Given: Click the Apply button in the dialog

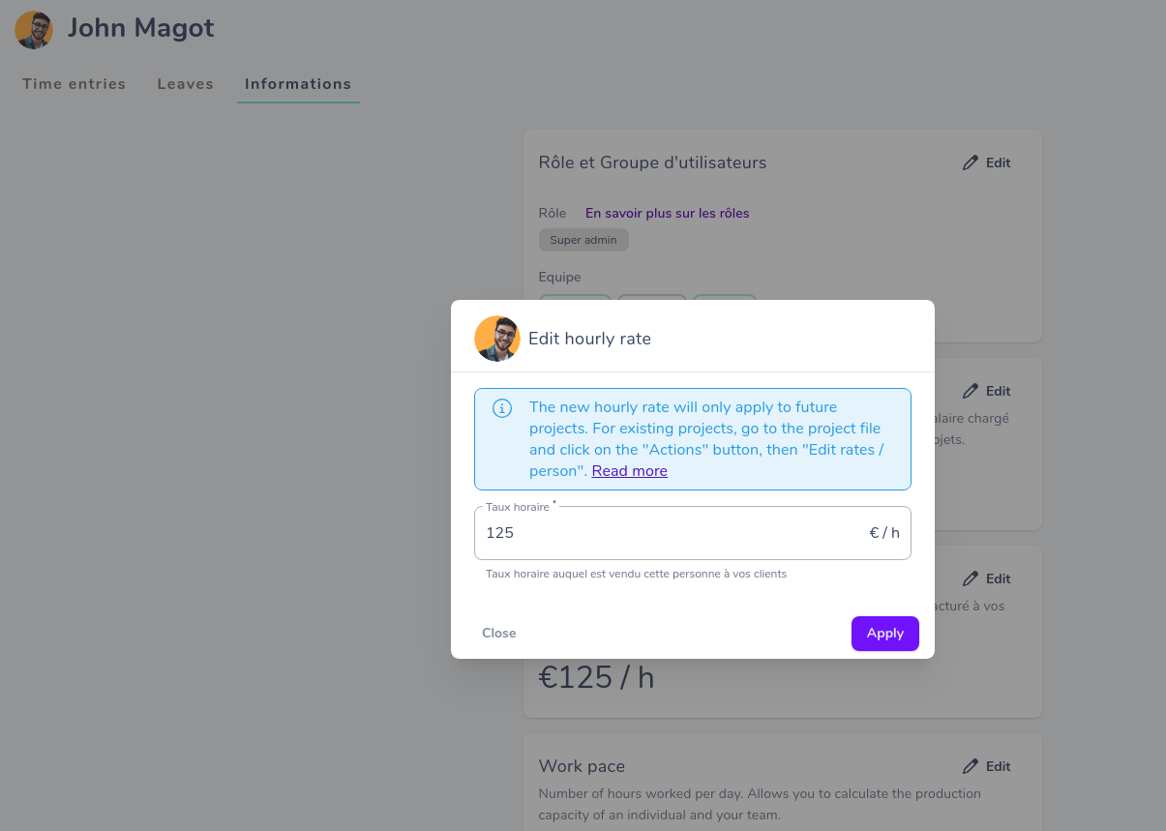Looking at the screenshot, I should click(884, 634).
